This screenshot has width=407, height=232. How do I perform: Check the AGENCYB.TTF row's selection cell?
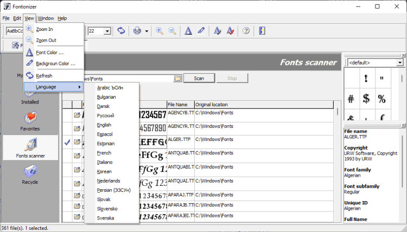point(67,114)
